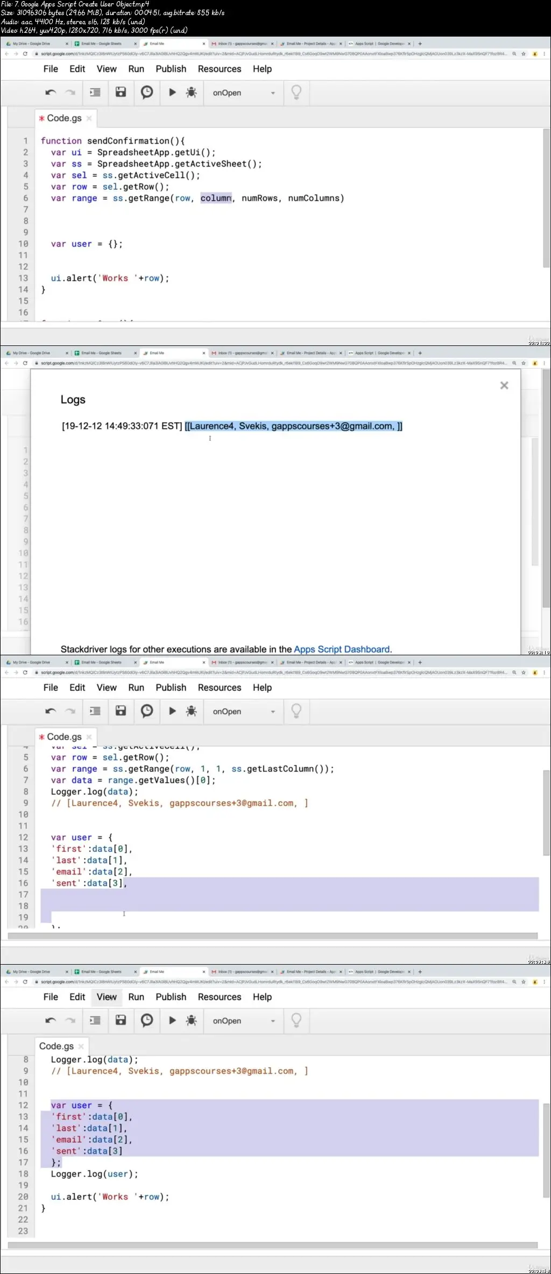Click the browser reload icon beside the Logs window URL

point(25,363)
